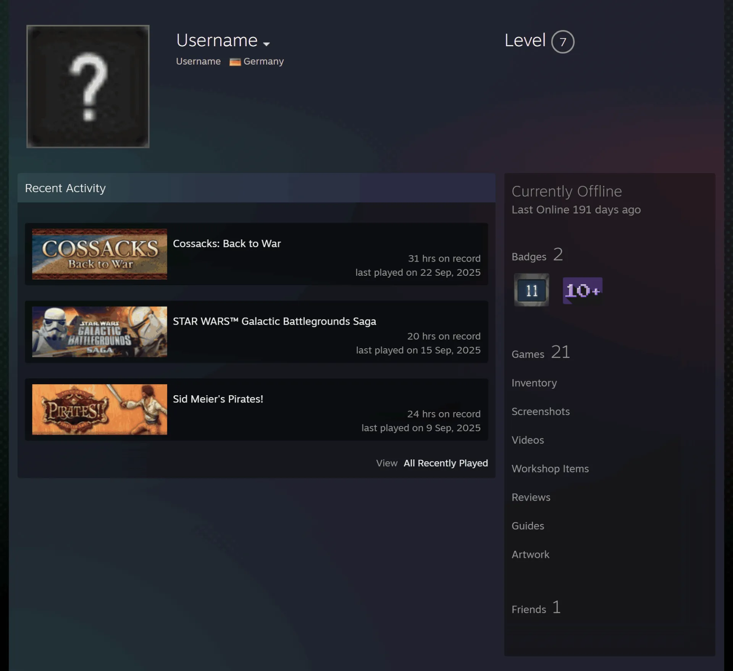Click the Germany flag icon
The width and height of the screenshot is (733, 671).
(x=235, y=62)
